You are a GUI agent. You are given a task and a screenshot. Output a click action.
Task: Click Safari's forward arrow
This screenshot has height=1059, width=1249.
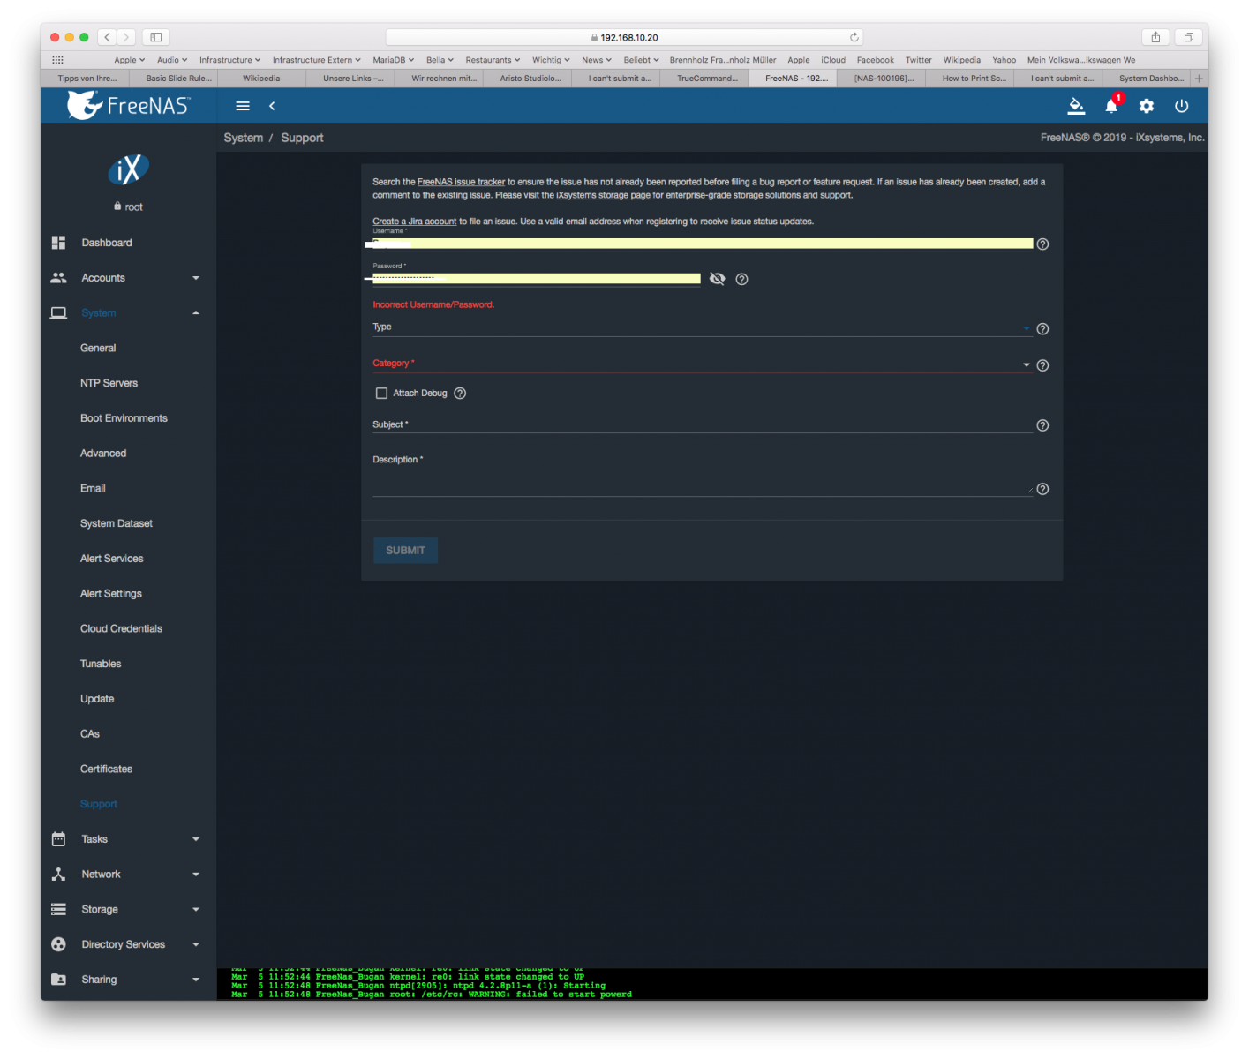127,37
